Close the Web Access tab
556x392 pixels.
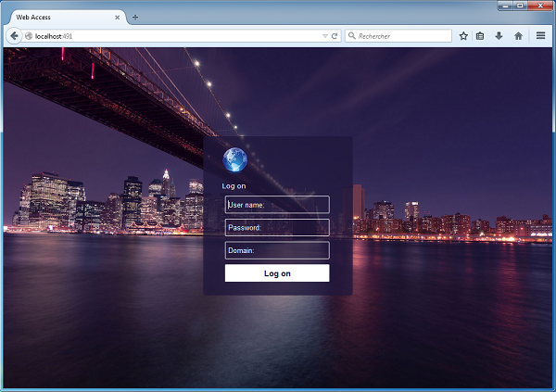118,18
